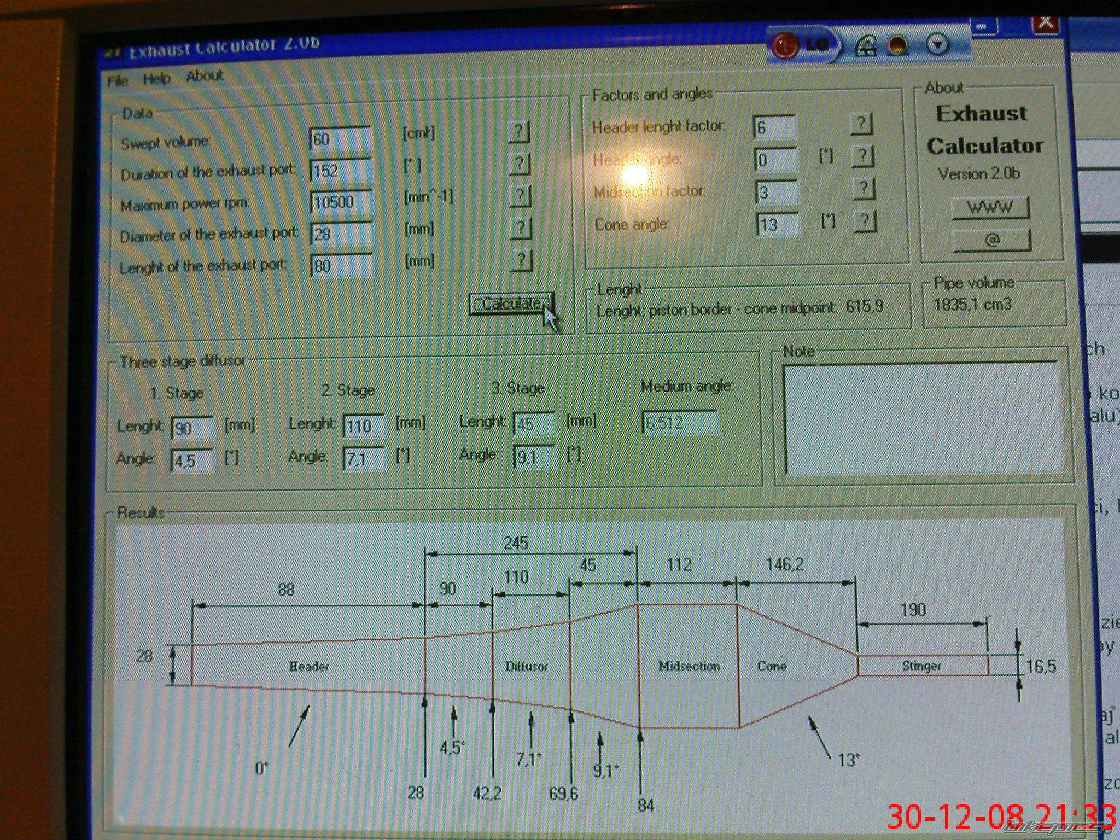Click the round German flag icon
The height and width of the screenshot is (840, 1120).
pos(897,45)
